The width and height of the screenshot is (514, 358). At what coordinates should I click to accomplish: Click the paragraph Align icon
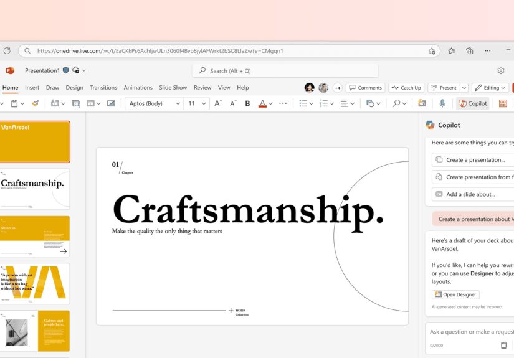(x=344, y=103)
